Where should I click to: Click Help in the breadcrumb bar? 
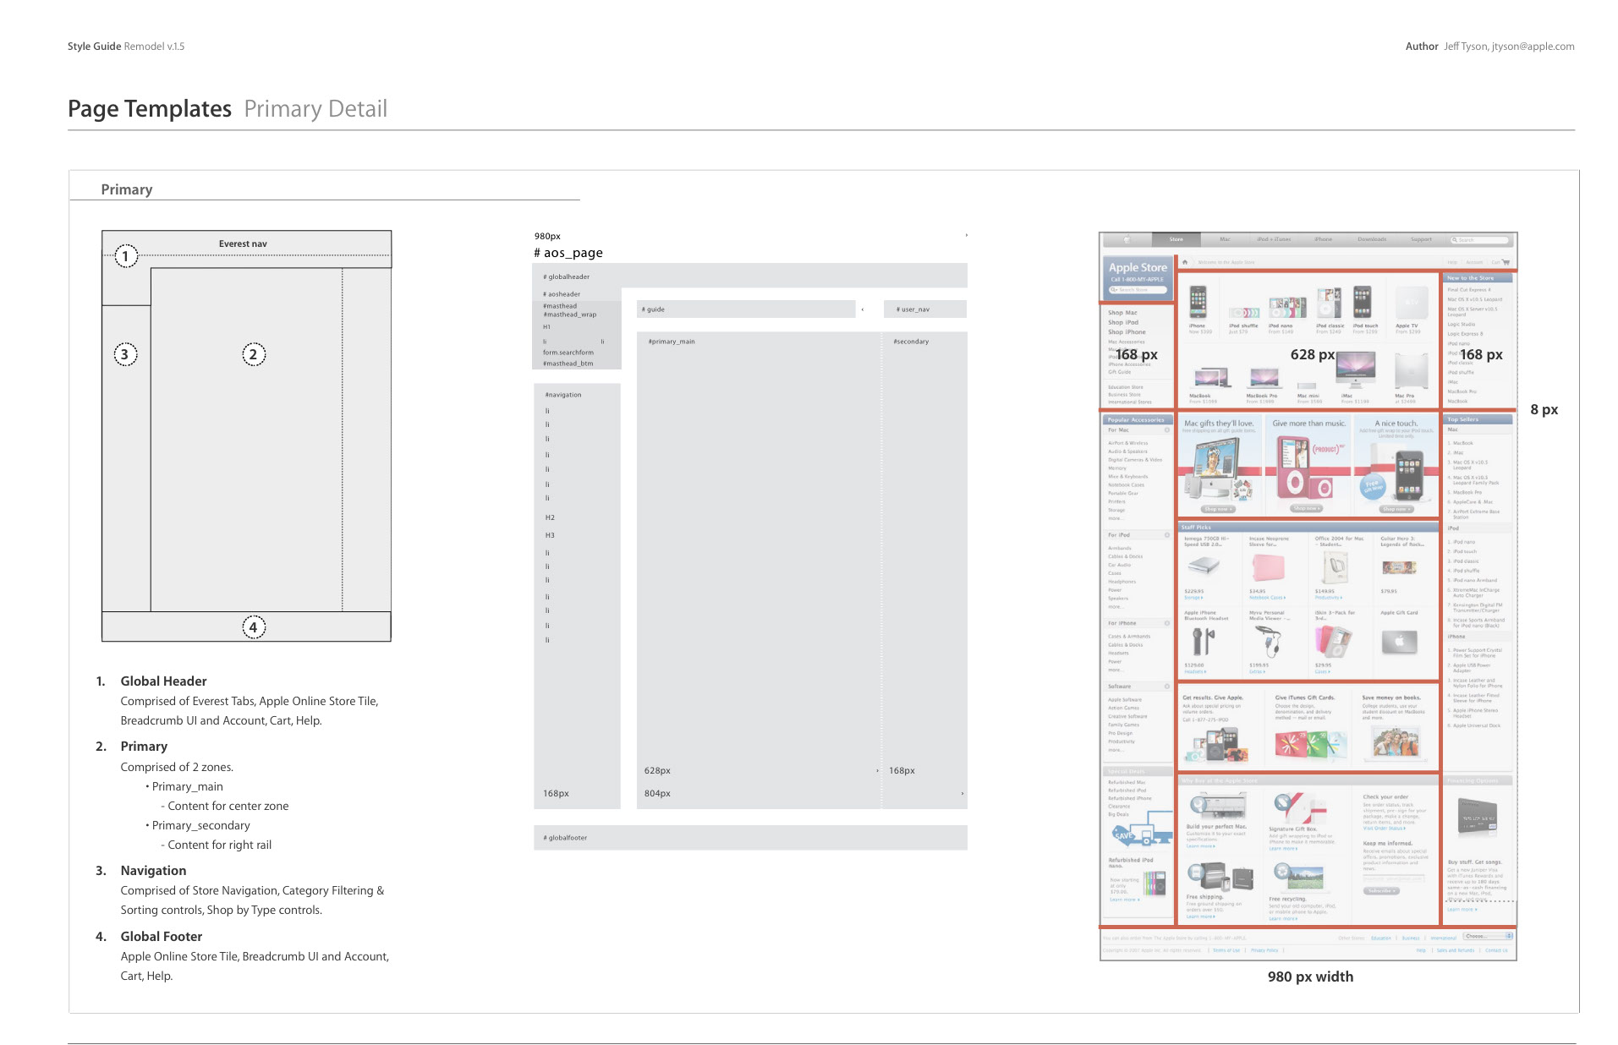[1452, 262]
